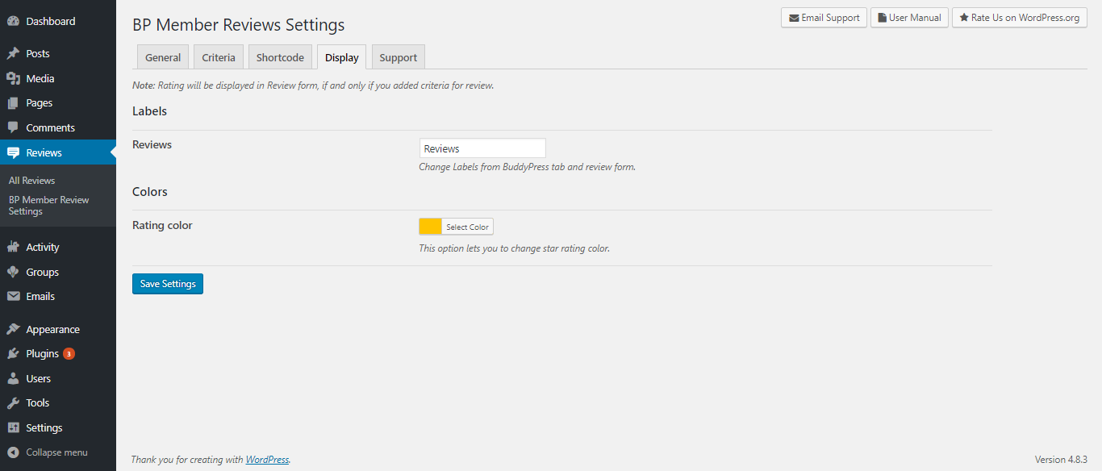
Task: Open Comments bubble icon
Action: (13, 127)
